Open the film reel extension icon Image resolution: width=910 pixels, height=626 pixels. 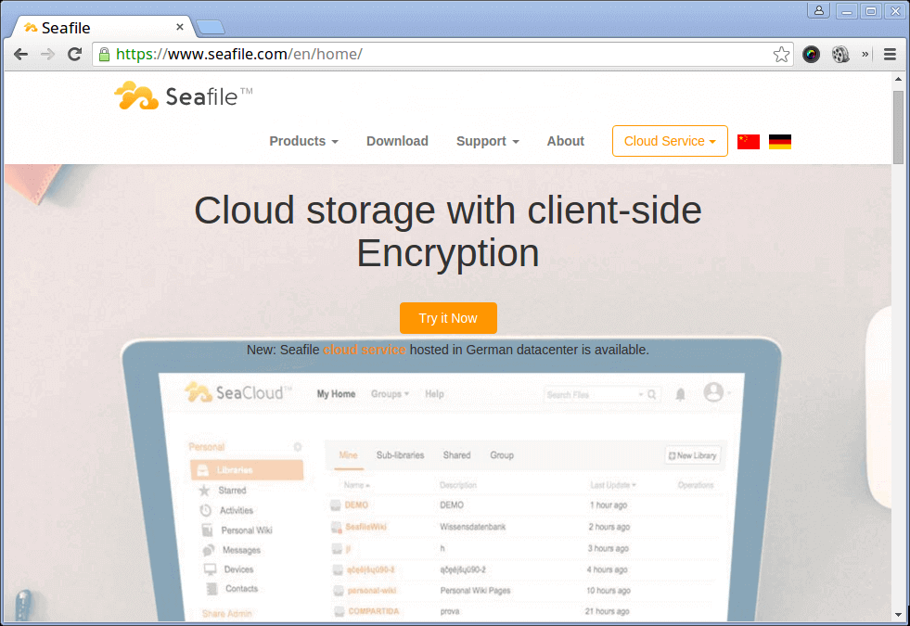pyautogui.click(x=840, y=55)
